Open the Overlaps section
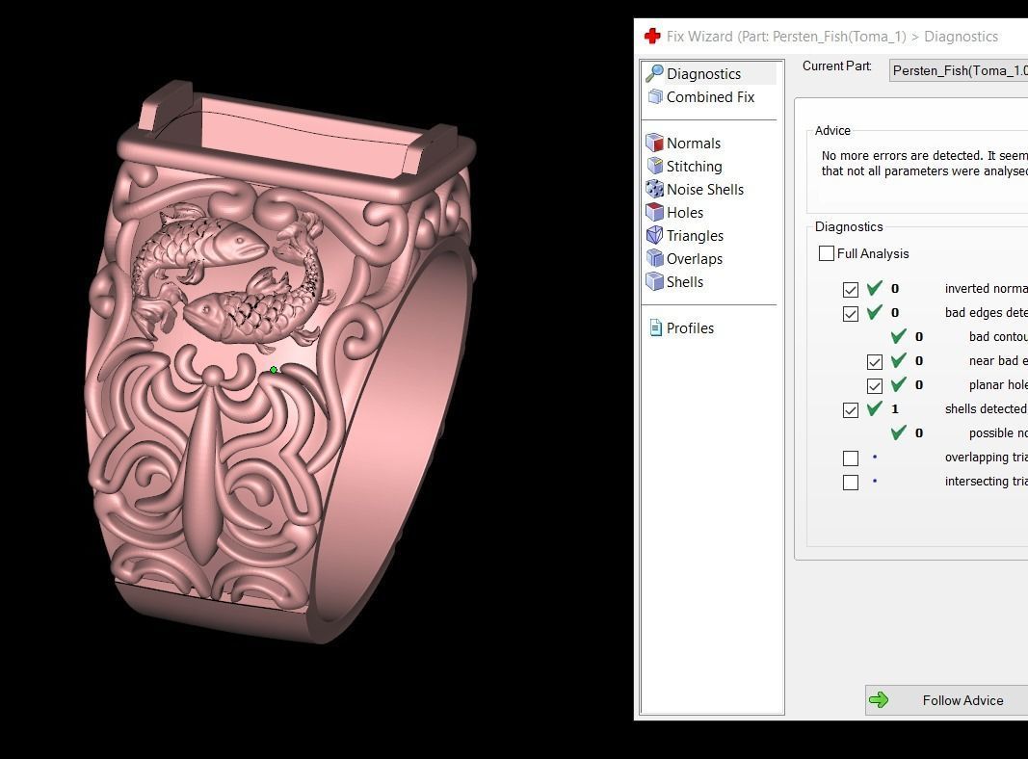Viewport: 1028px width, 759px height. coord(695,259)
